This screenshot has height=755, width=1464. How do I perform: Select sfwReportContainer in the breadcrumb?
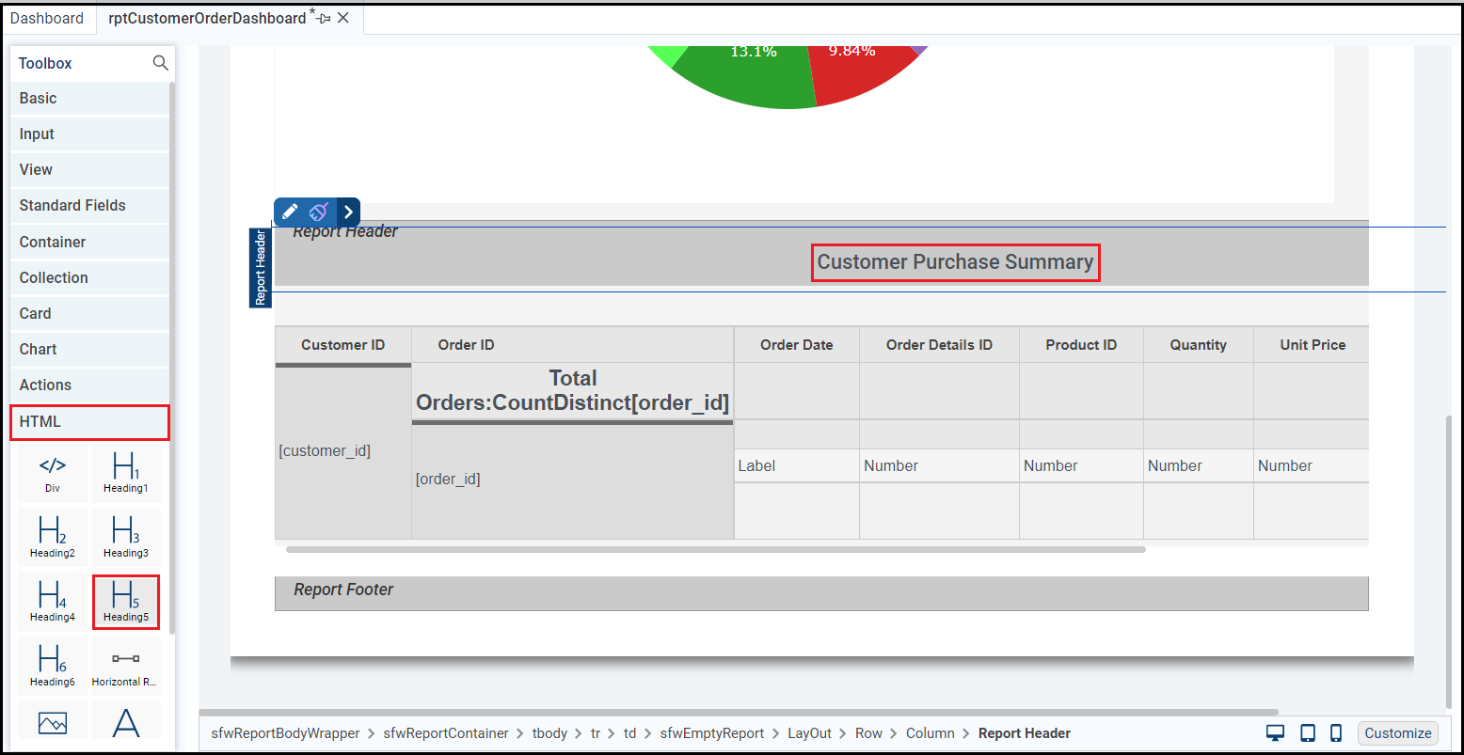(446, 733)
